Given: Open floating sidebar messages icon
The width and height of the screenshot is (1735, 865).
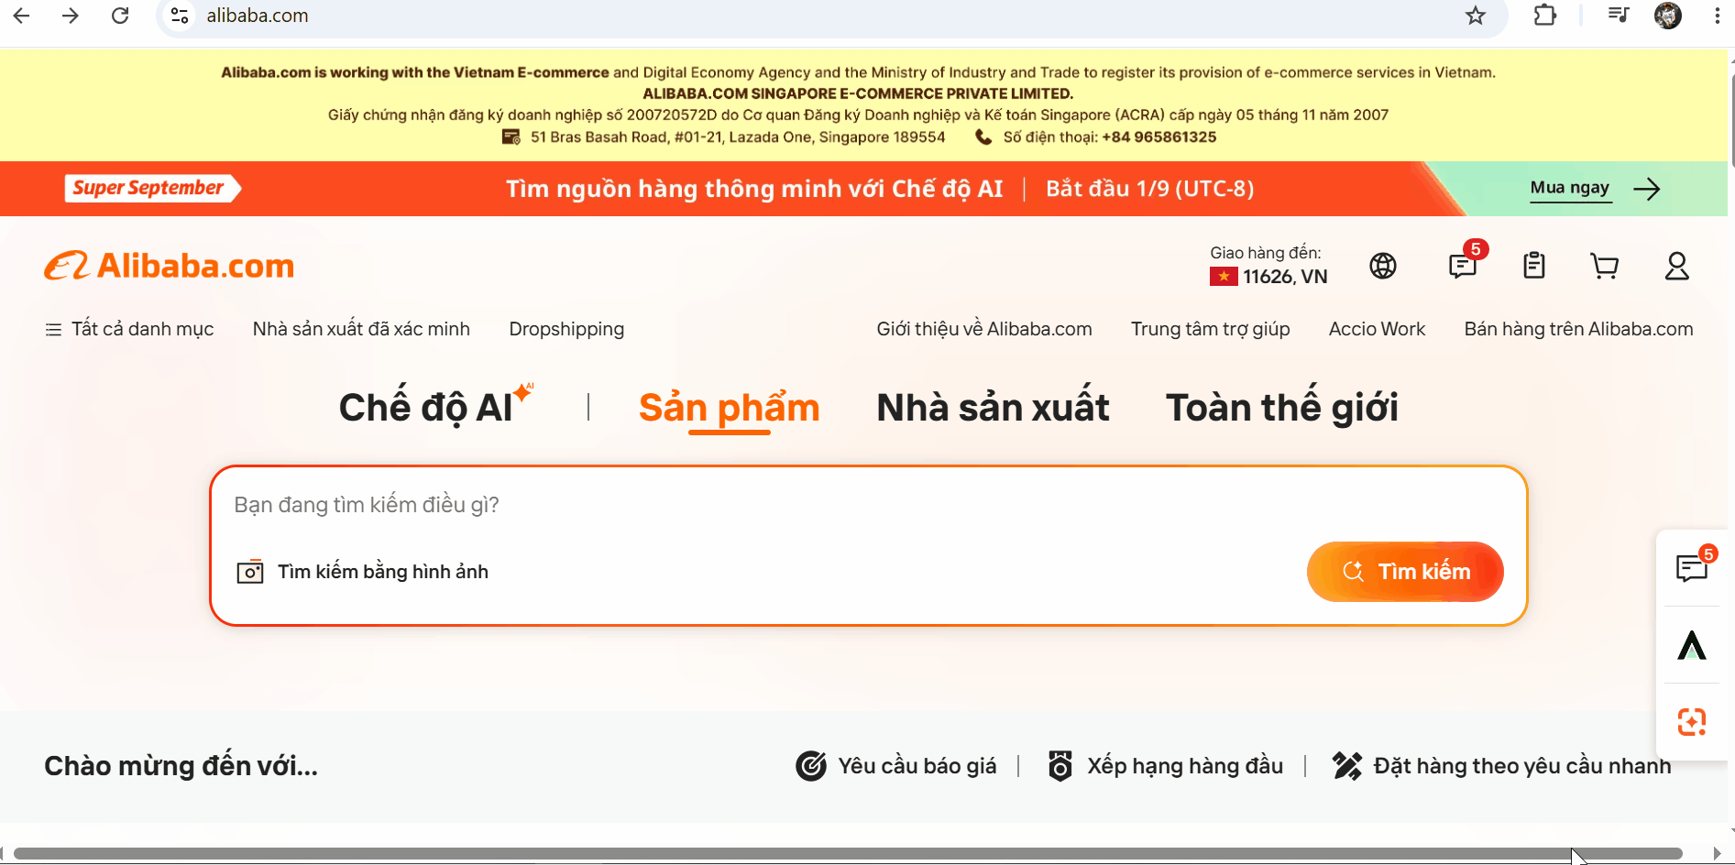Looking at the screenshot, I should 1692,567.
